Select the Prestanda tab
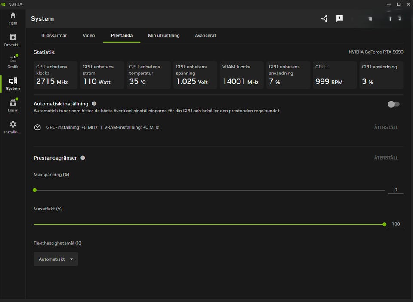Screen dimensions: 413x302 click(122, 35)
